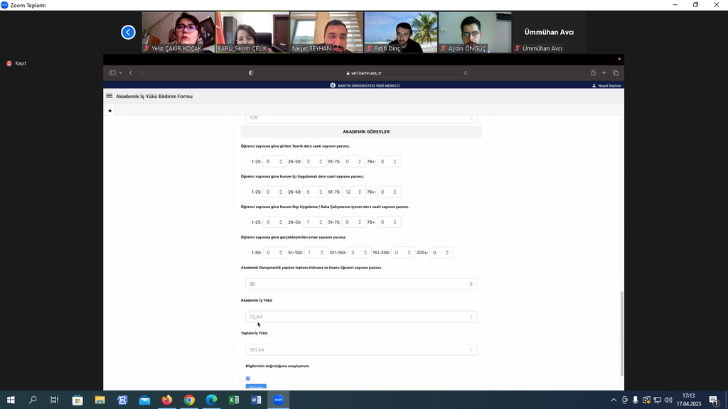Screen dimensions: 728x409
Task: Open the Akademik Danışmanlık student count field
Action: pos(360,284)
